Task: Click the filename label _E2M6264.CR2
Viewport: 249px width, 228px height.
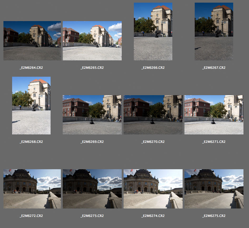Action: (31, 68)
